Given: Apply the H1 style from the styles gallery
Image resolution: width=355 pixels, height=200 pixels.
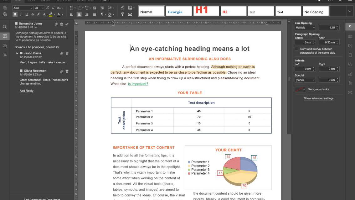Looking at the screenshot, I should pyautogui.click(x=206, y=10).
